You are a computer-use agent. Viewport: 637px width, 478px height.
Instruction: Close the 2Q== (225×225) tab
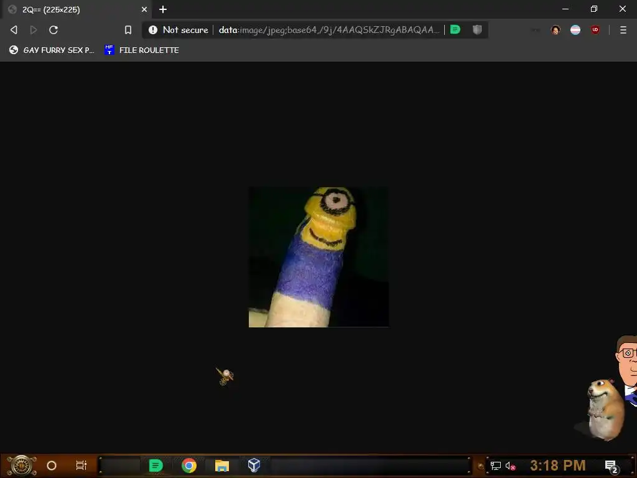[x=144, y=9]
